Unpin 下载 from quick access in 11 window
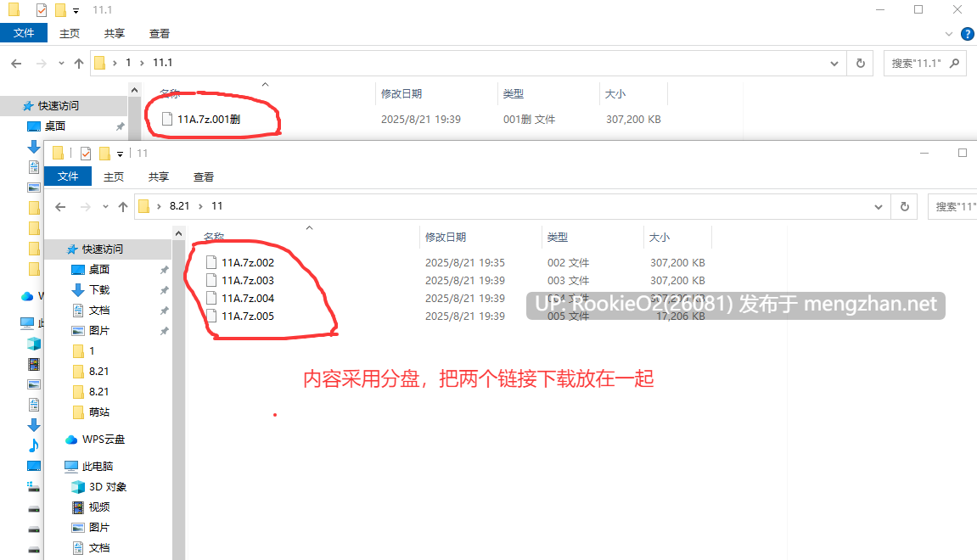 click(x=164, y=290)
